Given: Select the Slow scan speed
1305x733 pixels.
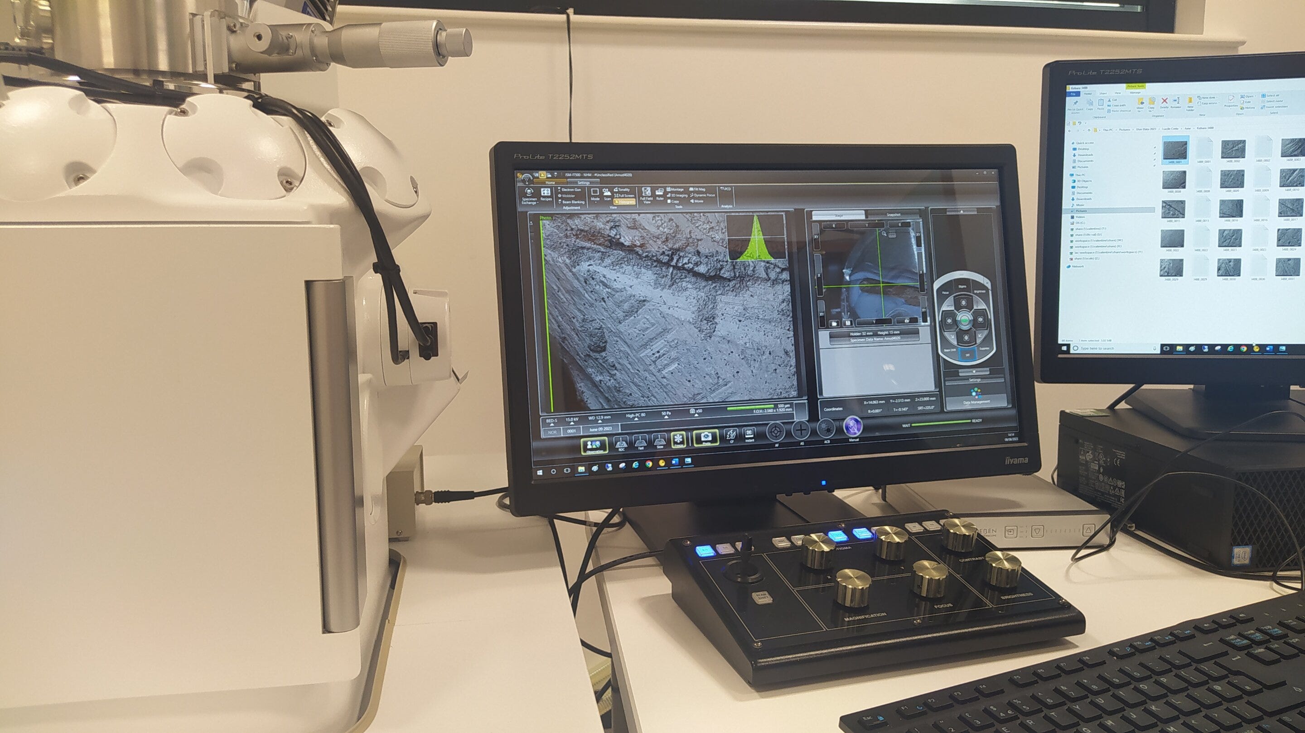Looking at the screenshot, I should coord(660,441).
